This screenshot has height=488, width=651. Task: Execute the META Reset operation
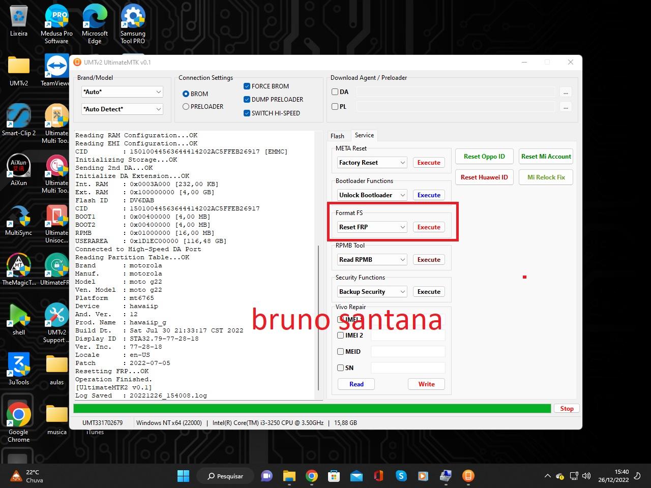pyautogui.click(x=429, y=163)
